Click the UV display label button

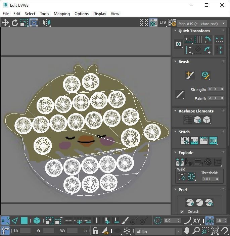(163, 23)
